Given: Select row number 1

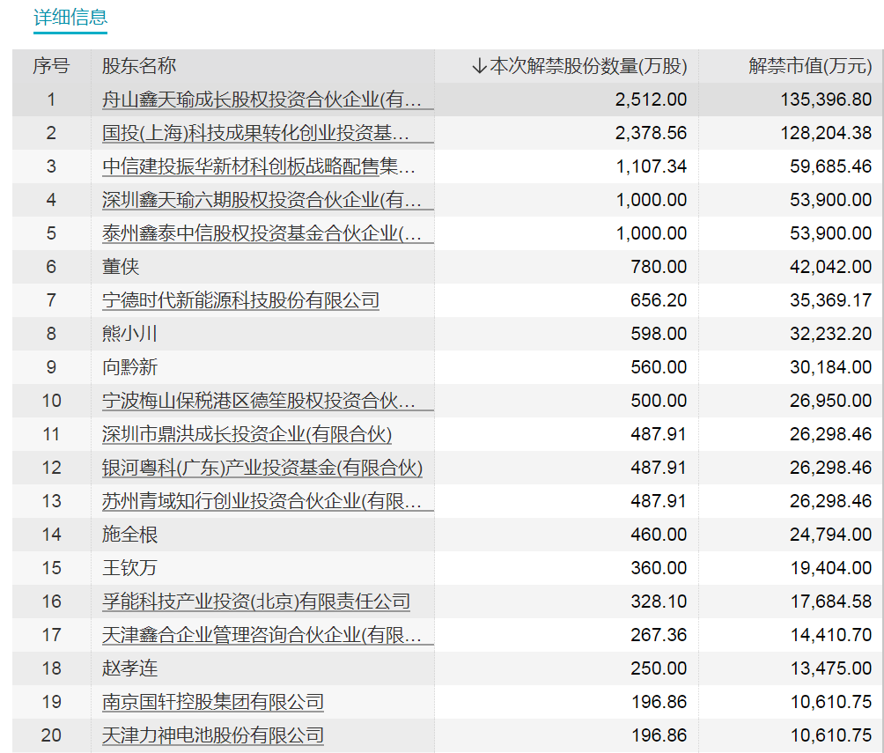Looking at the screenshot, I should point(51,100).
